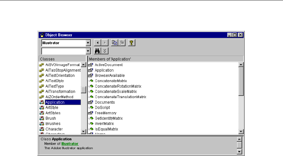Select the Brush class
The image size is (283, 156).
51,118
